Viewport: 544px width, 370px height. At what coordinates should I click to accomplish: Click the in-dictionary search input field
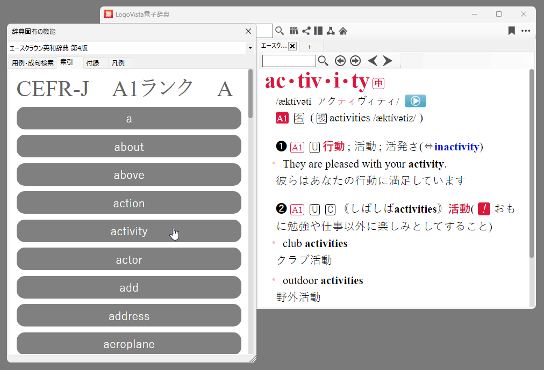point(289,61)
